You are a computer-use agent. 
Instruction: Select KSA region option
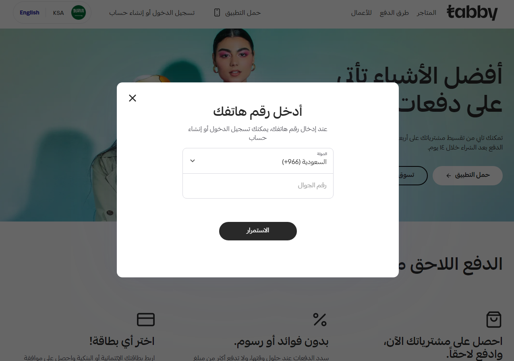[58, 13]
